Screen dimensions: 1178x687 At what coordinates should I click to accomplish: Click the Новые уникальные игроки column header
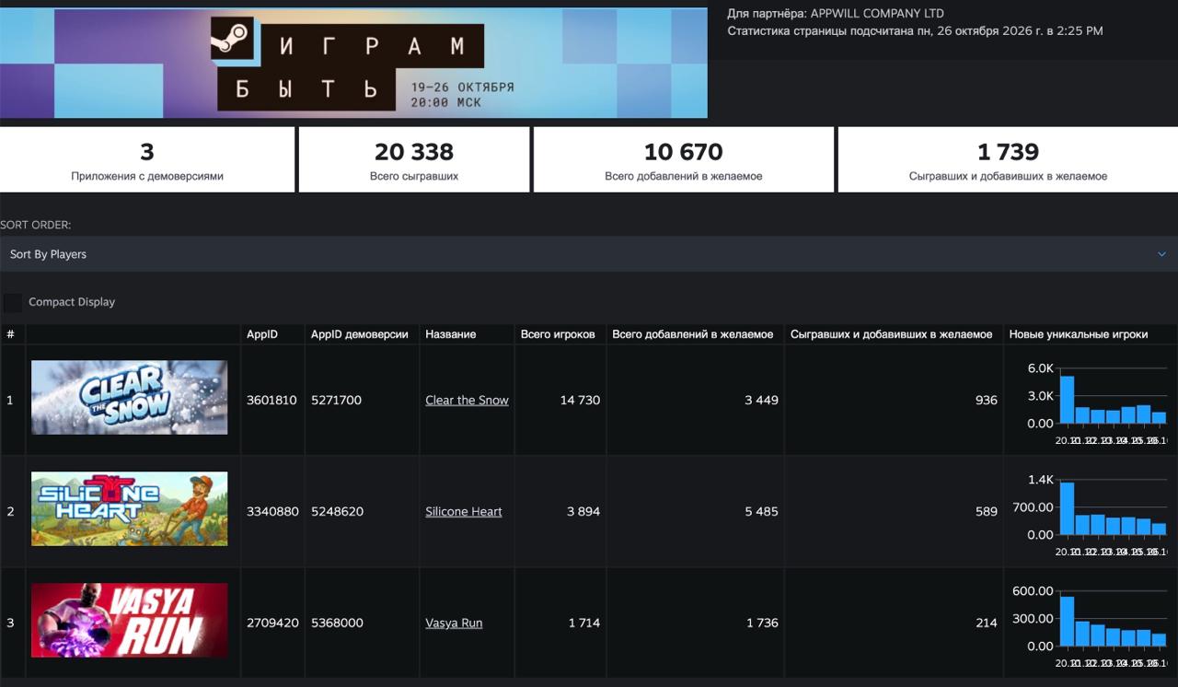click(1079, 334)
